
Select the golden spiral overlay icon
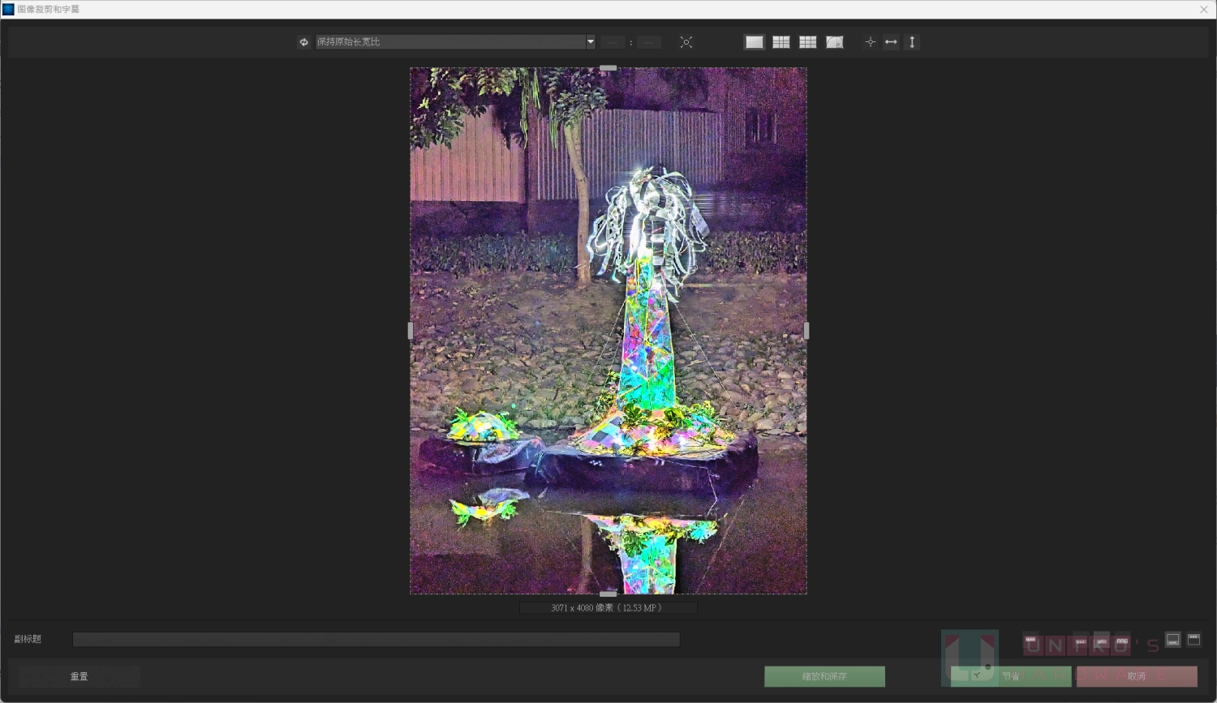835,42
